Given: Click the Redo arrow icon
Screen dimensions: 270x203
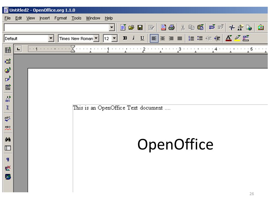Looking at the screenshot, I should coord(220,27).
